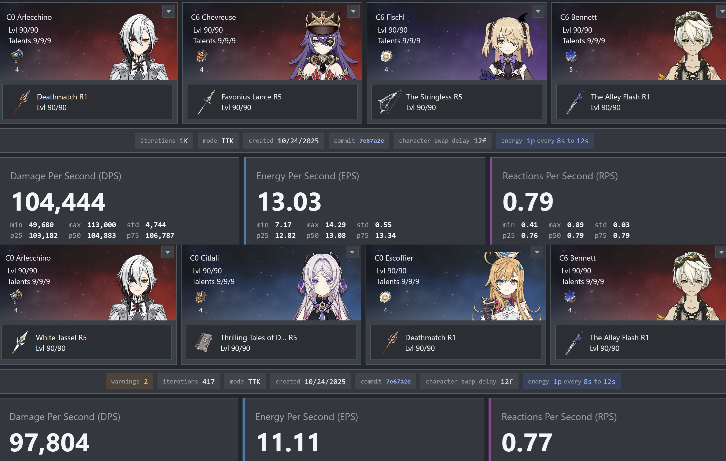Expand the C6 Chevreuse card dropdown

click(353, 12)
